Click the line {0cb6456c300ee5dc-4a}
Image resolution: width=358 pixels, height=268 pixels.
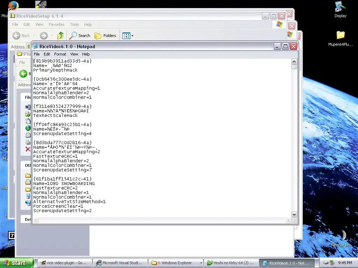[62, 79]
